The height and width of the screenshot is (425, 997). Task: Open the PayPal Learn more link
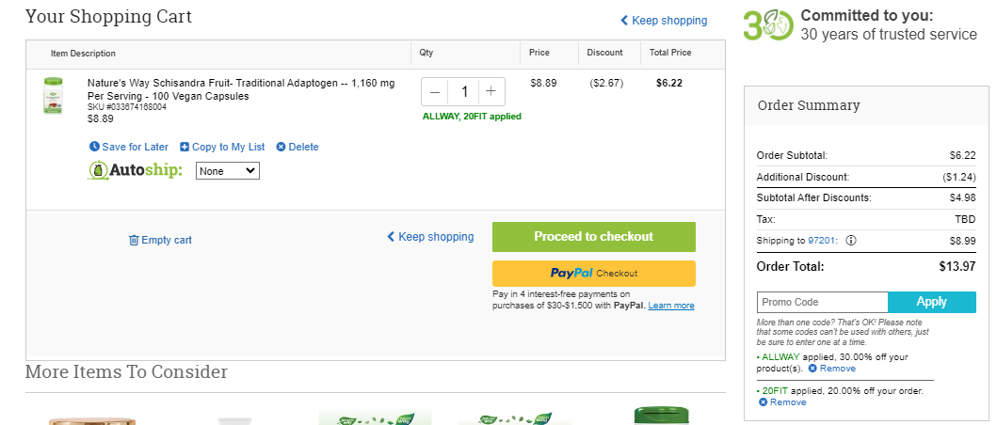tap(671, 306)
